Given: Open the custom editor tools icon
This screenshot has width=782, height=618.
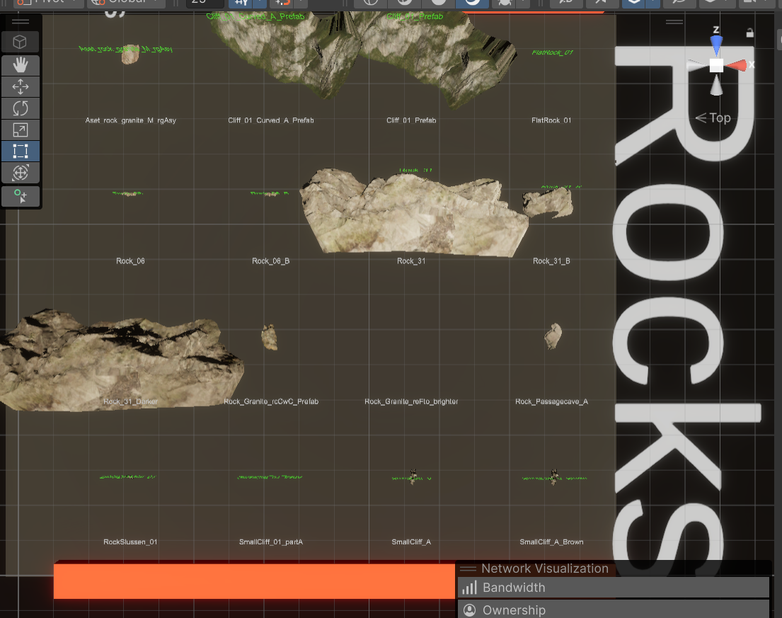Looking at the screenshot, I should pos(21,196).
